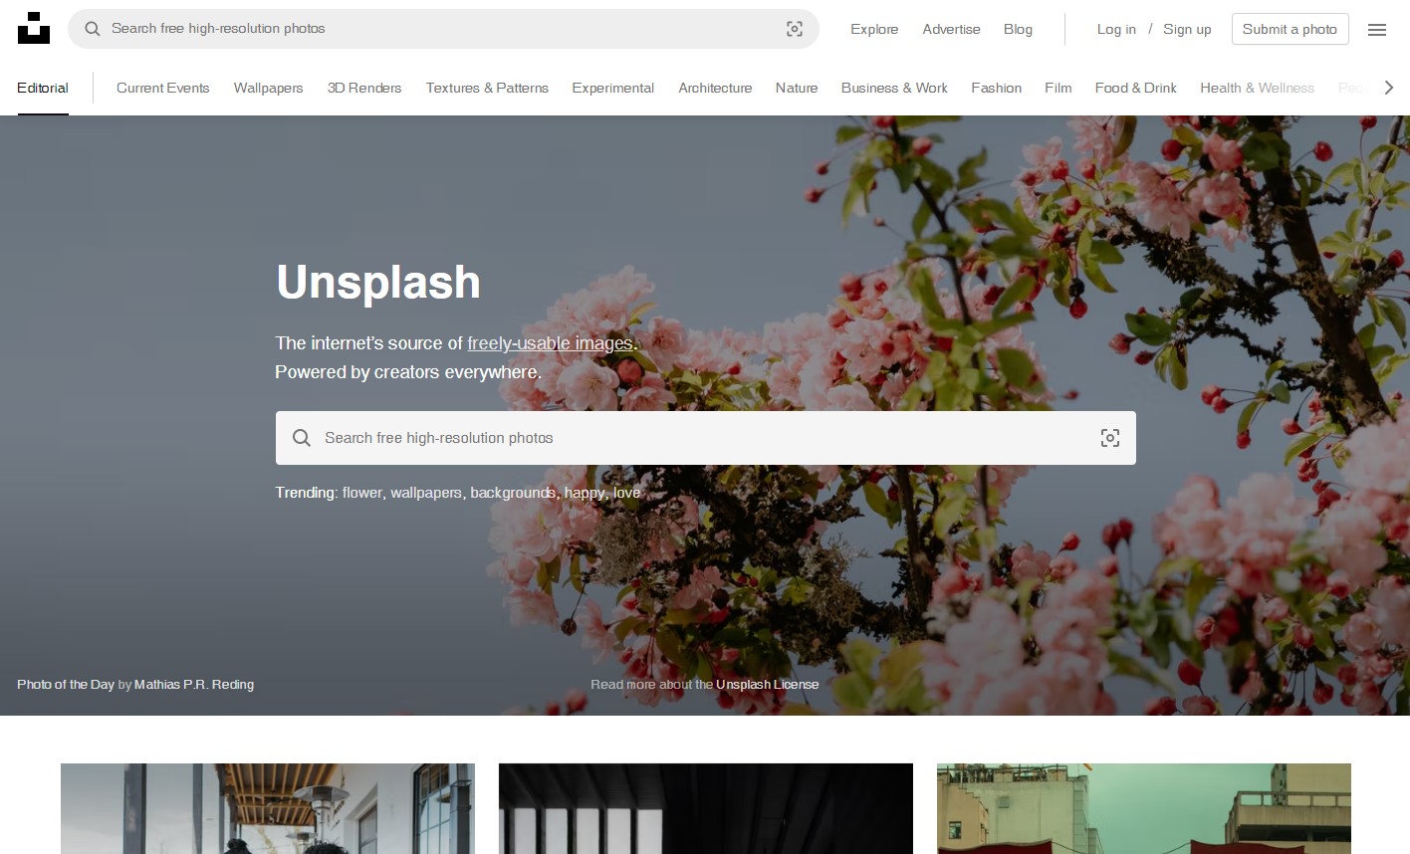Open the Blog link
The image size is (1410, 854).
point(1018,29)
